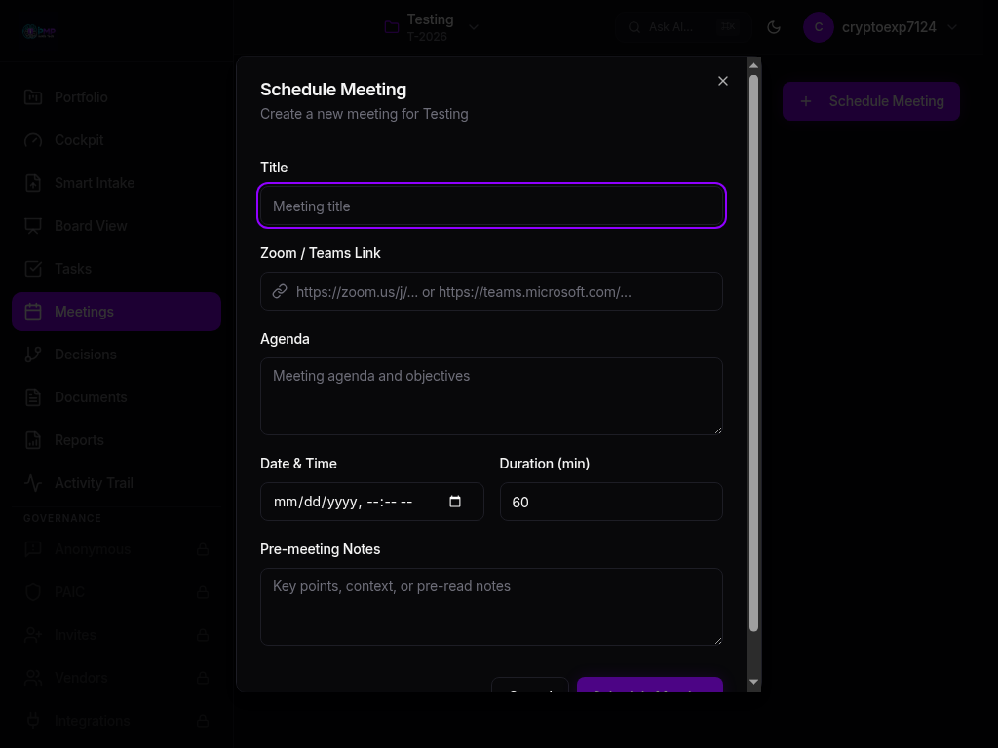Click the Reports chart icon

pyautogui.click(x=33, y=440)
